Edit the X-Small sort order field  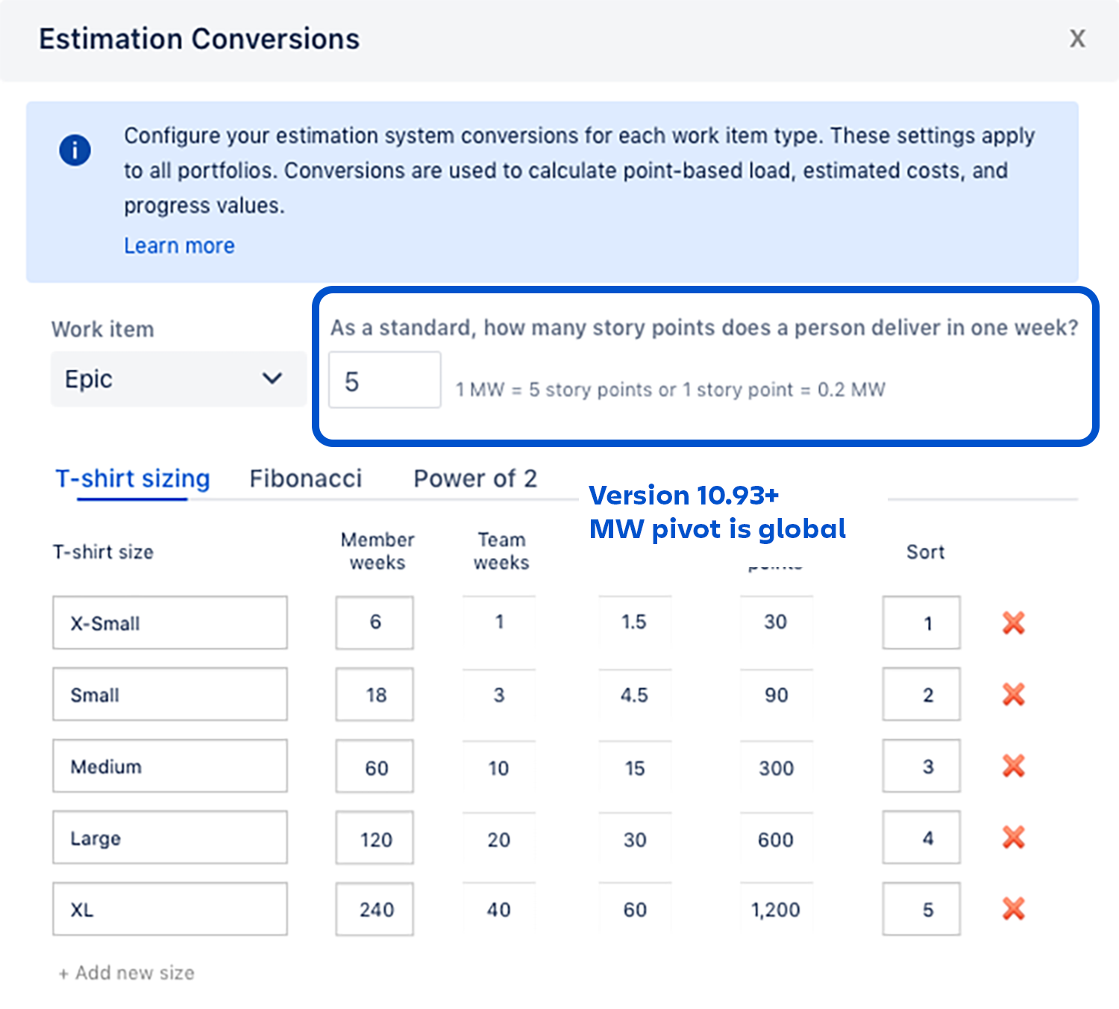click(x=921, y=622)
